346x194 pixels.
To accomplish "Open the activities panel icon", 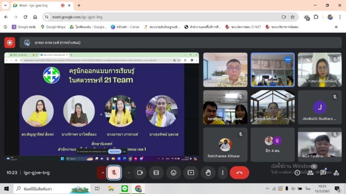I will coord(336,173).
